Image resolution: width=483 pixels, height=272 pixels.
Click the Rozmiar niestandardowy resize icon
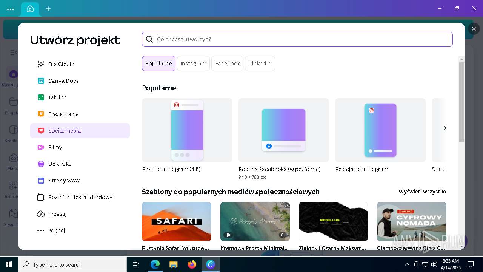(x=41, y=197)
